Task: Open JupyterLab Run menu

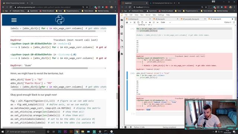Action: click(x=142, y=15)
